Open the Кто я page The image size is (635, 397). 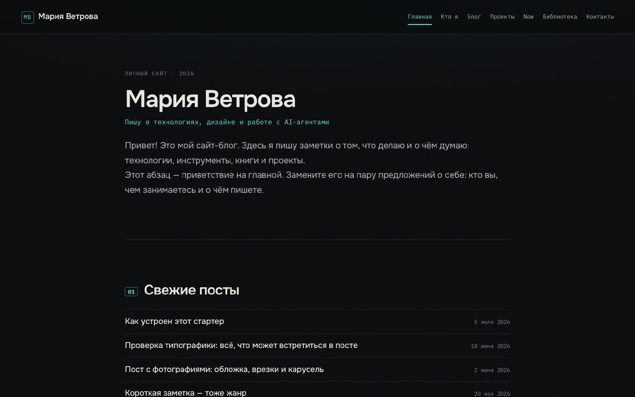449,17
